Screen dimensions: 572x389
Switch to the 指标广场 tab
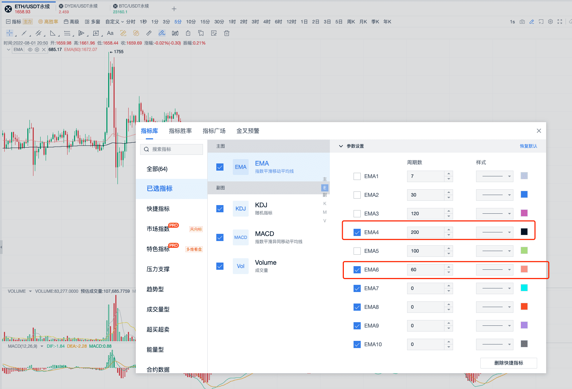[214, 131]
